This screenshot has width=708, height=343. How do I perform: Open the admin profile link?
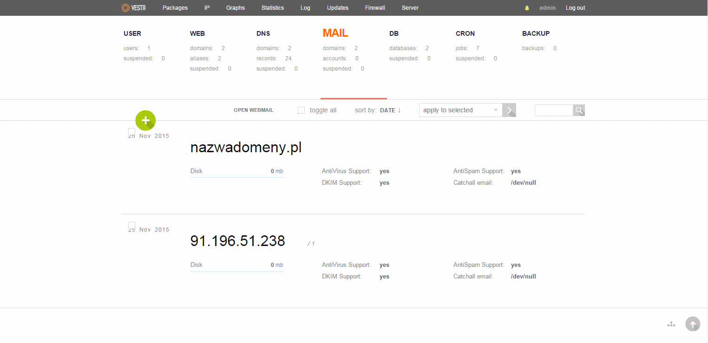point(547,8)
